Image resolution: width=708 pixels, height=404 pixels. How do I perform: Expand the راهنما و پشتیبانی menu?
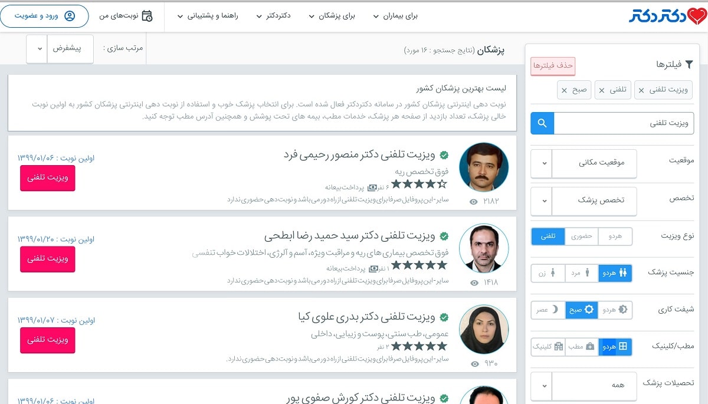pyautogui.click(x=208, y=16)
